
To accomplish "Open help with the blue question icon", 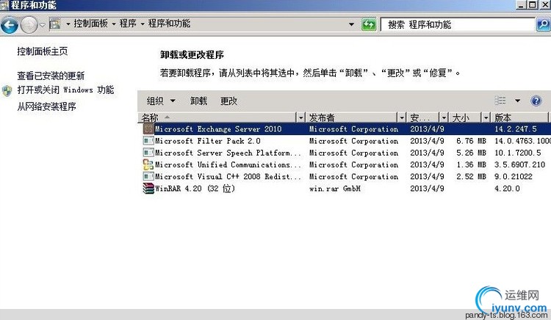I will point(536,101).
